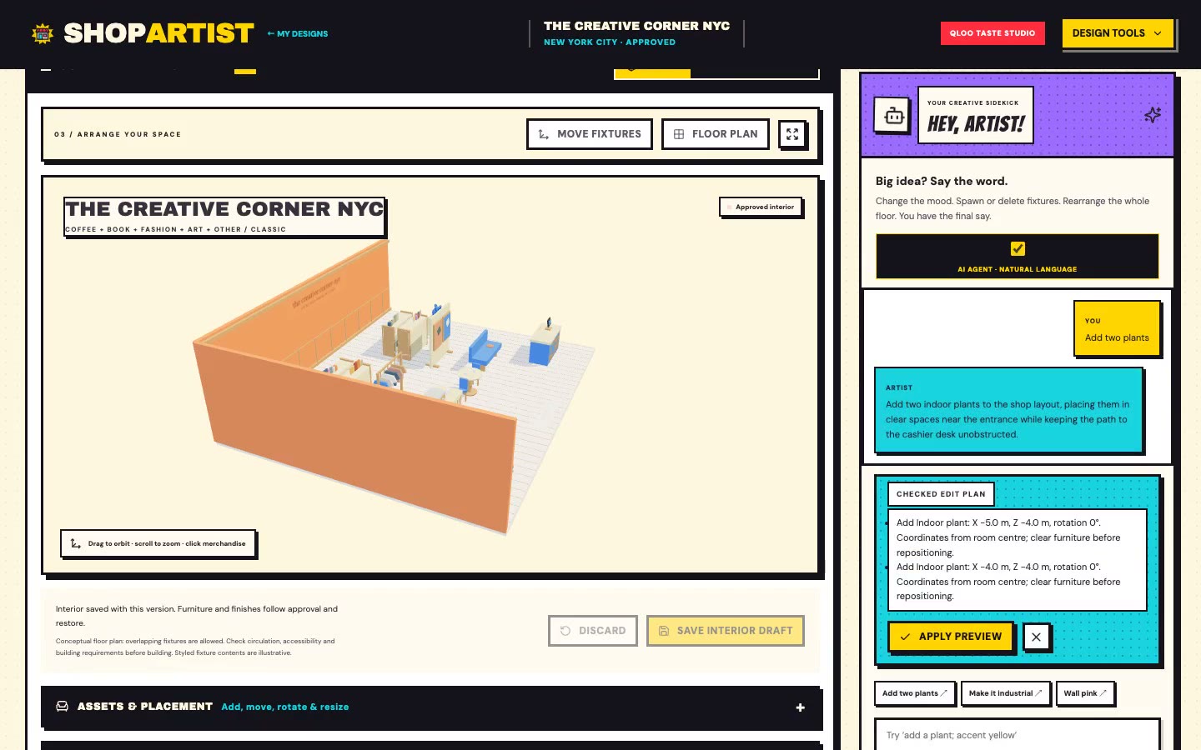The image size is (1201, 750).
Task: Click Apply Preview
Action: click(951, 637)
